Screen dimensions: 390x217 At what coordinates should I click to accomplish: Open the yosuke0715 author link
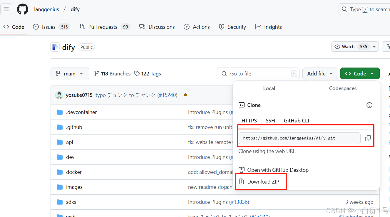[79, 95]
